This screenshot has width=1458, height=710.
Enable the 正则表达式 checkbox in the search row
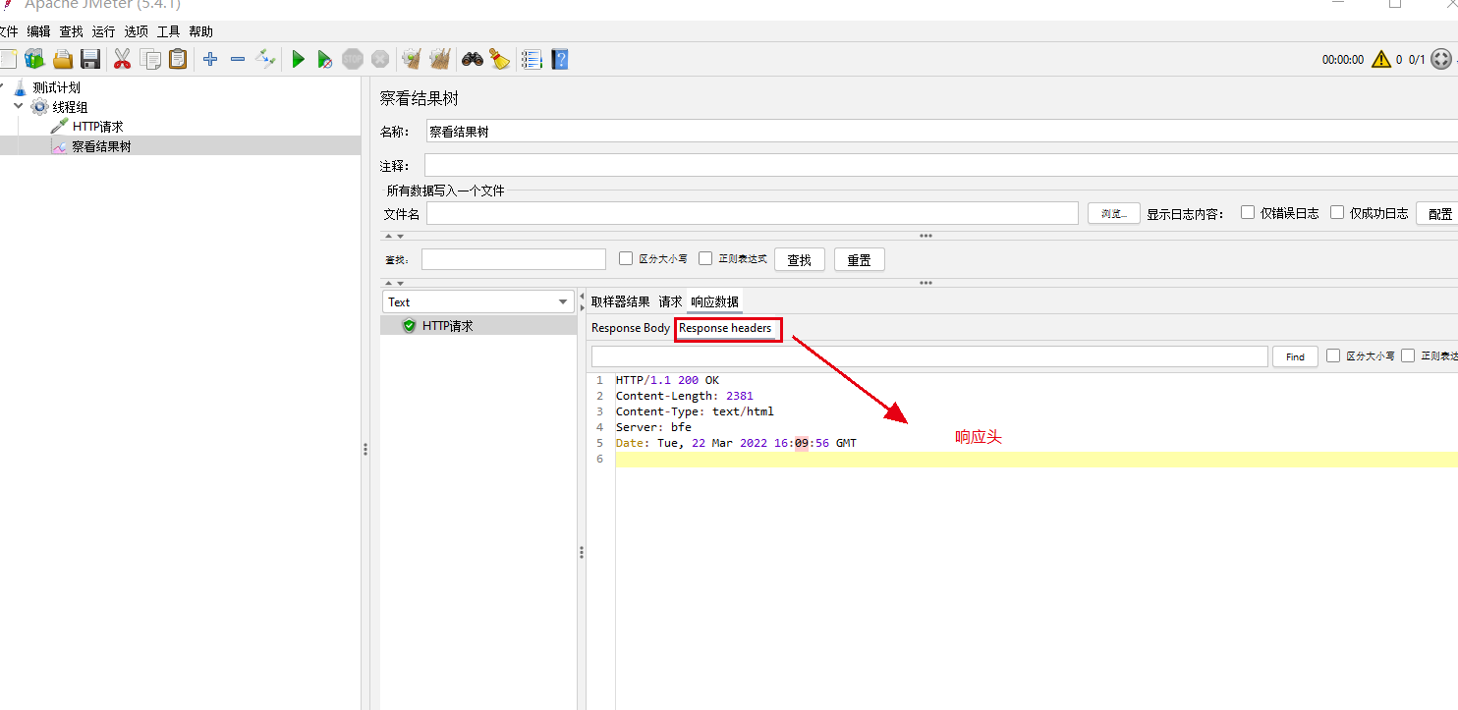[x=705, y=259]
